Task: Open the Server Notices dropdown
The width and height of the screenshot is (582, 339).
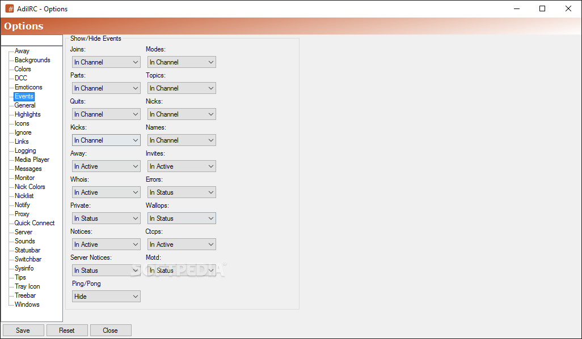Action: [x=106, y=271]
